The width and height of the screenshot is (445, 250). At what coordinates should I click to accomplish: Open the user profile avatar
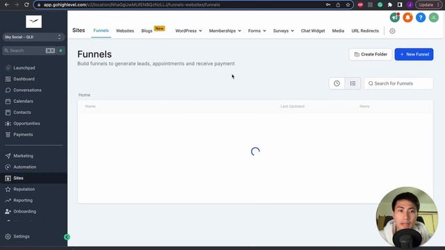tap(434, 17)
